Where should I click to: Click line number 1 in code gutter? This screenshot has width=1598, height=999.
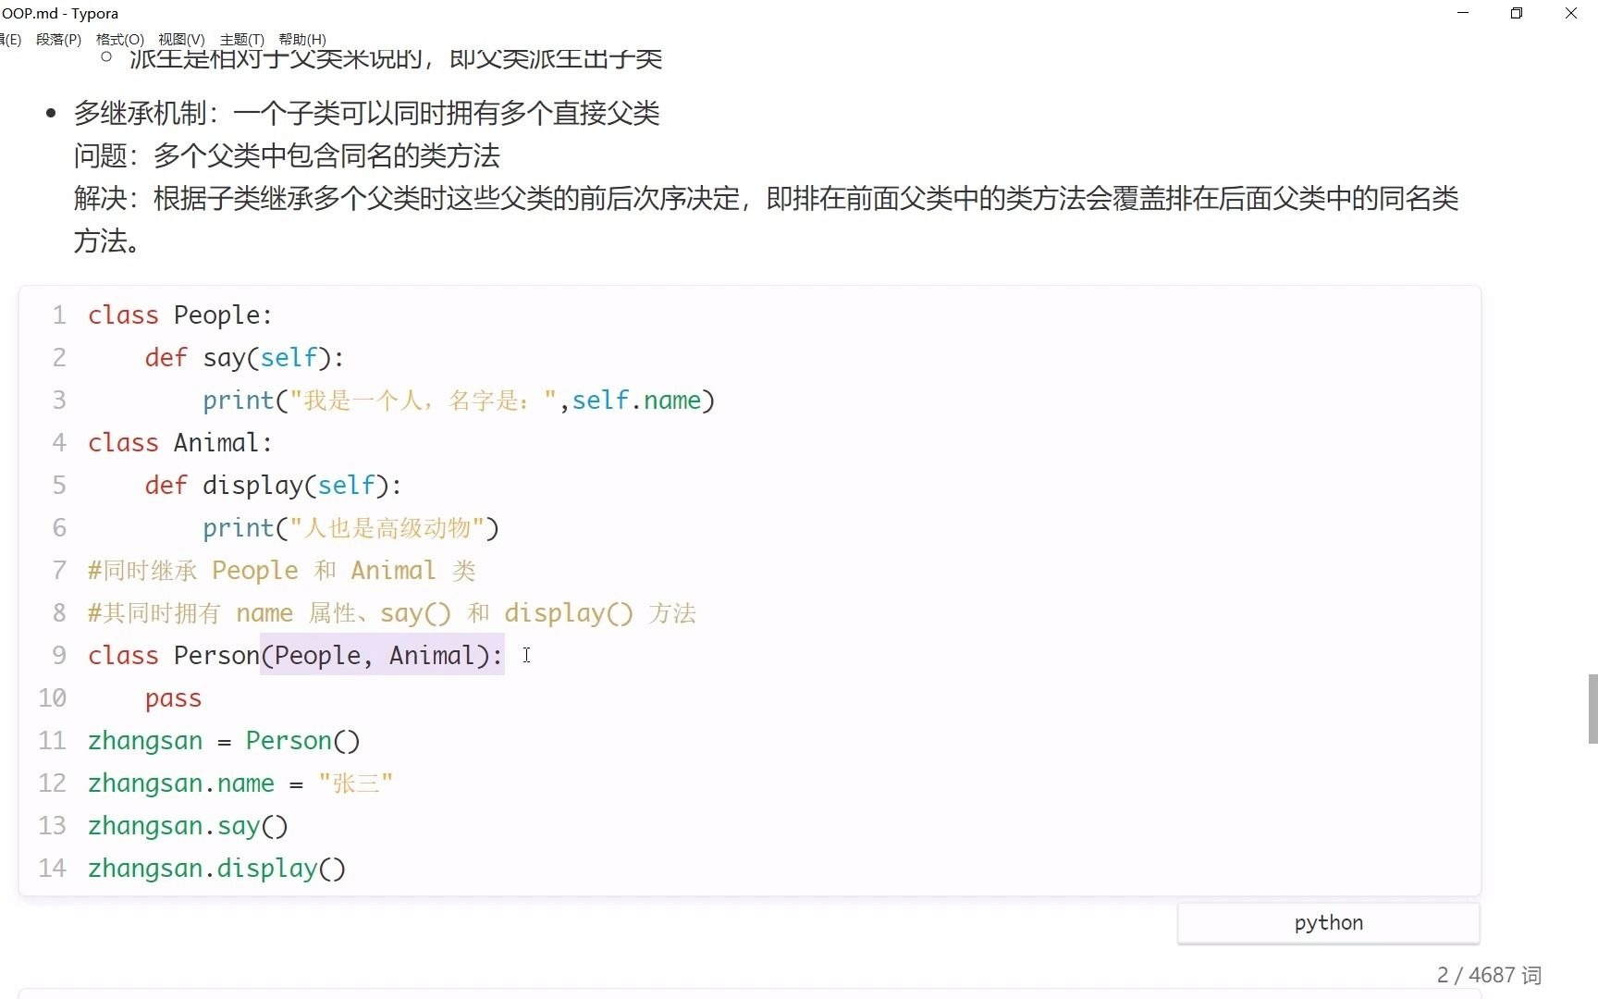click(x=59, y=315)
